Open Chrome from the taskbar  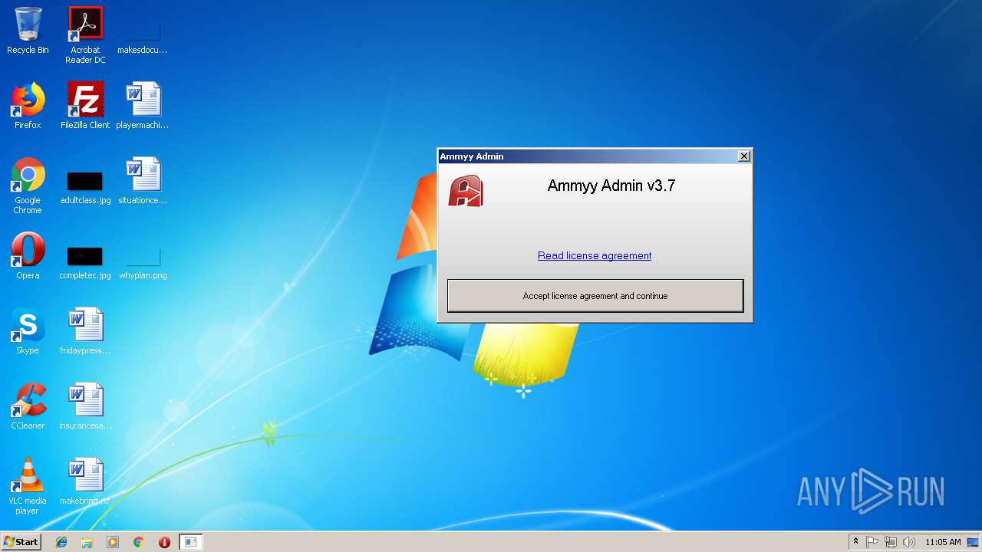pyautogui.click(x=138, y=542)
